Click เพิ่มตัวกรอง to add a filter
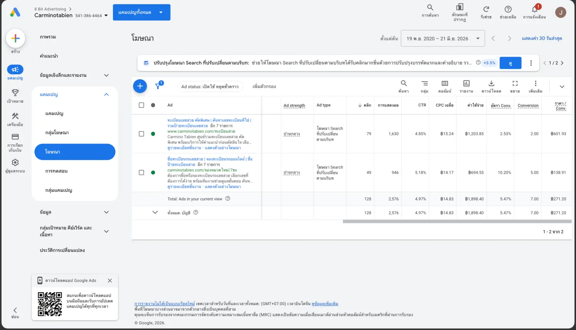The image size is (576, 330). click(264, 87)
